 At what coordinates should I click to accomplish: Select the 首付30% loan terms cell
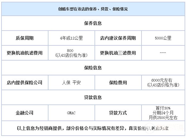coord(163,113)
